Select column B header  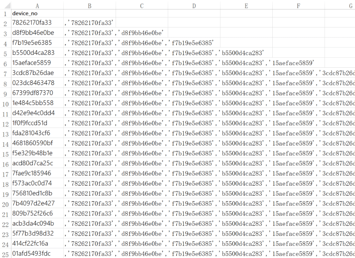(90, 6)
